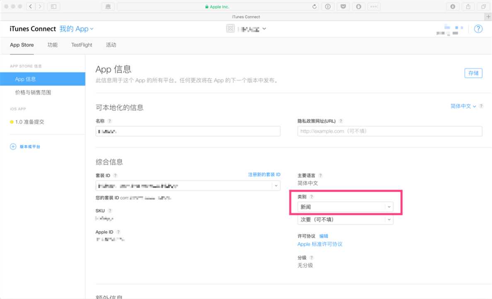The image size is (492, 299).
Task: Click the 无分级 rating value text
Action: pos(305,265)
